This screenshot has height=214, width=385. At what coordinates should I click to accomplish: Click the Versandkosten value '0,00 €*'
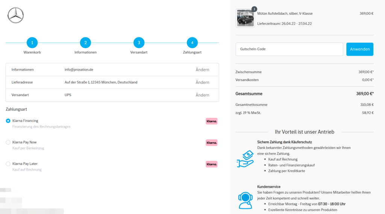pos(368,80)
